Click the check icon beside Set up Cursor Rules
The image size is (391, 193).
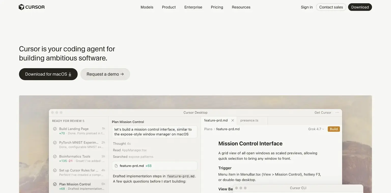point(55,170)
